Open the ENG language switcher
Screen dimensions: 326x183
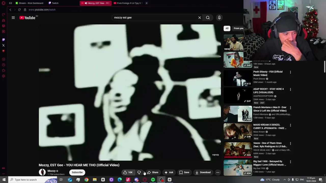pyautogui.click(x=302, y=180)
